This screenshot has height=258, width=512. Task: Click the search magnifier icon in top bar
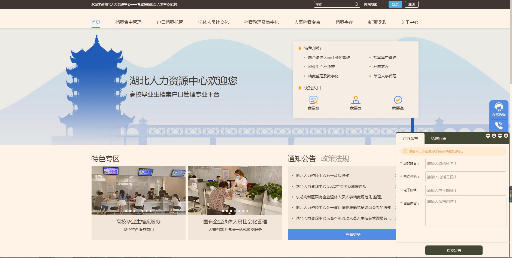click(356, 4)
